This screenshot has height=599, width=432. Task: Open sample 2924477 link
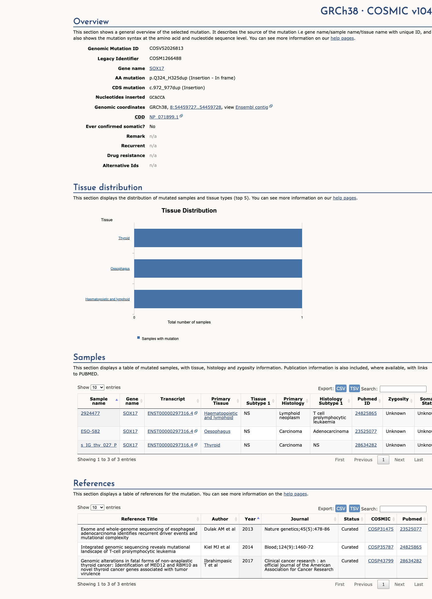(x=90, y=413)
